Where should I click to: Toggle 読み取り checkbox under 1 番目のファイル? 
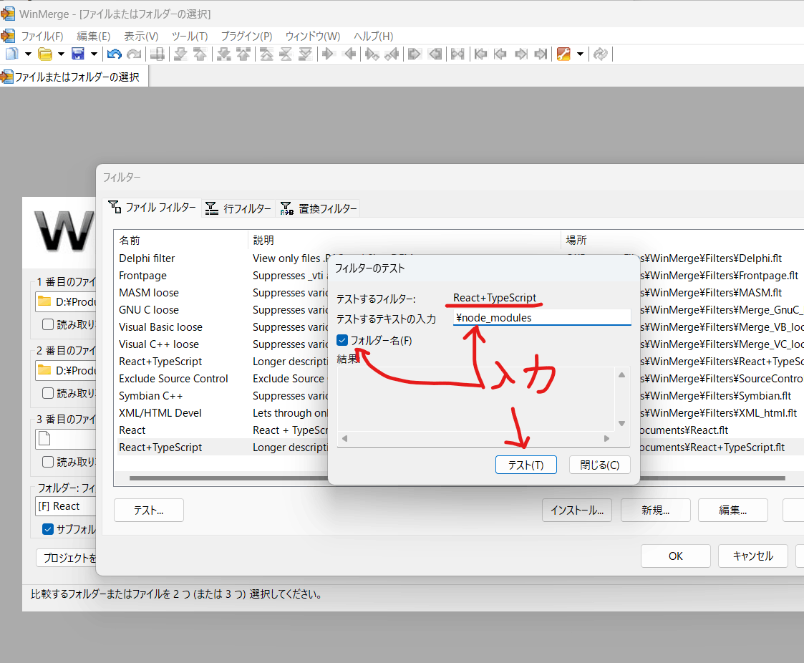48,324
